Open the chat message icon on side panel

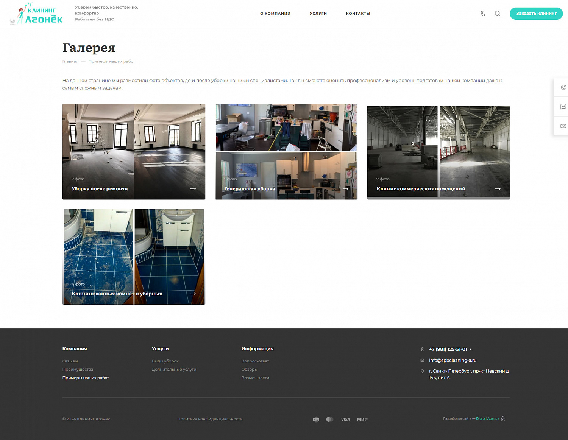[563, 107]
